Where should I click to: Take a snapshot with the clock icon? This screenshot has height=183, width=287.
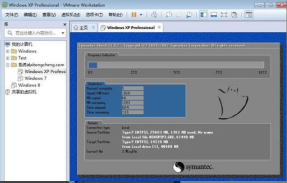pyautogui.click(x=169, y=15)
